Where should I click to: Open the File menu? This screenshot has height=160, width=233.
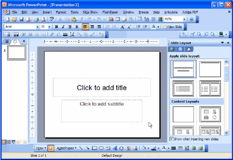click(x=15, y=12)
